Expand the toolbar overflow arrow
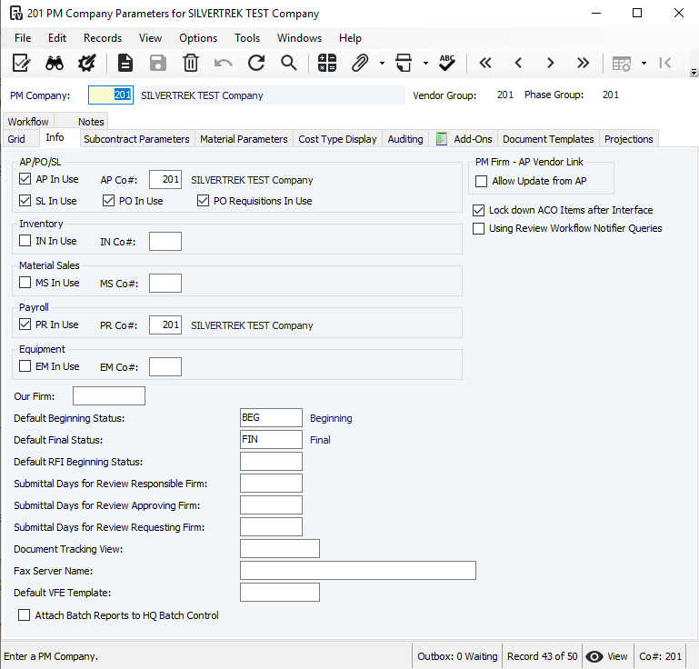Viewport: 699px width, 669px height. click(x=694, y=72)
